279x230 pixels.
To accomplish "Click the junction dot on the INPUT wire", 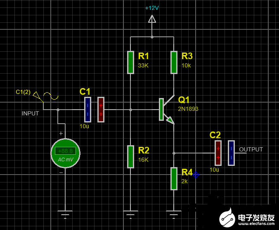I will tap(58, 110).
